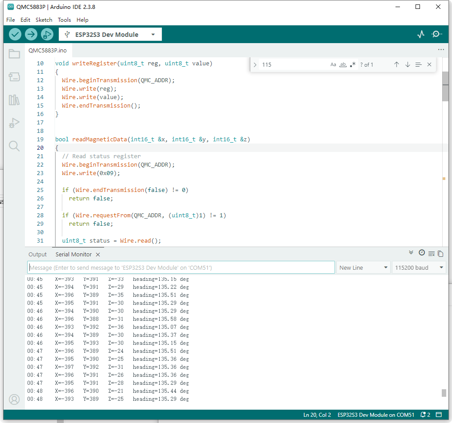Toggle find in selection

point(419,64)
